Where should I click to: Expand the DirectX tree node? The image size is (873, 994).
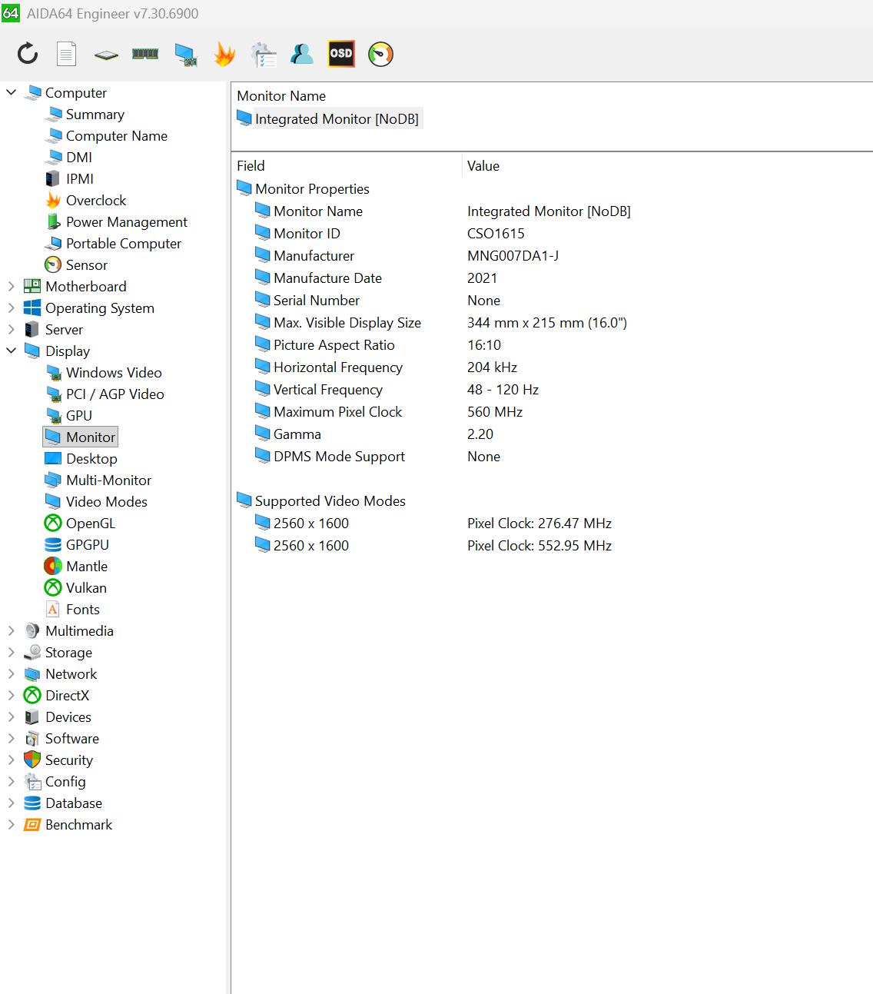12,696
